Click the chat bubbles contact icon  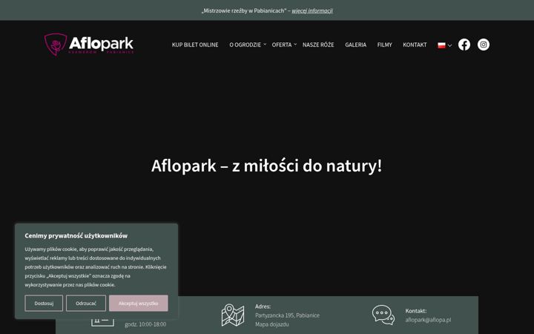coord(383,315)
